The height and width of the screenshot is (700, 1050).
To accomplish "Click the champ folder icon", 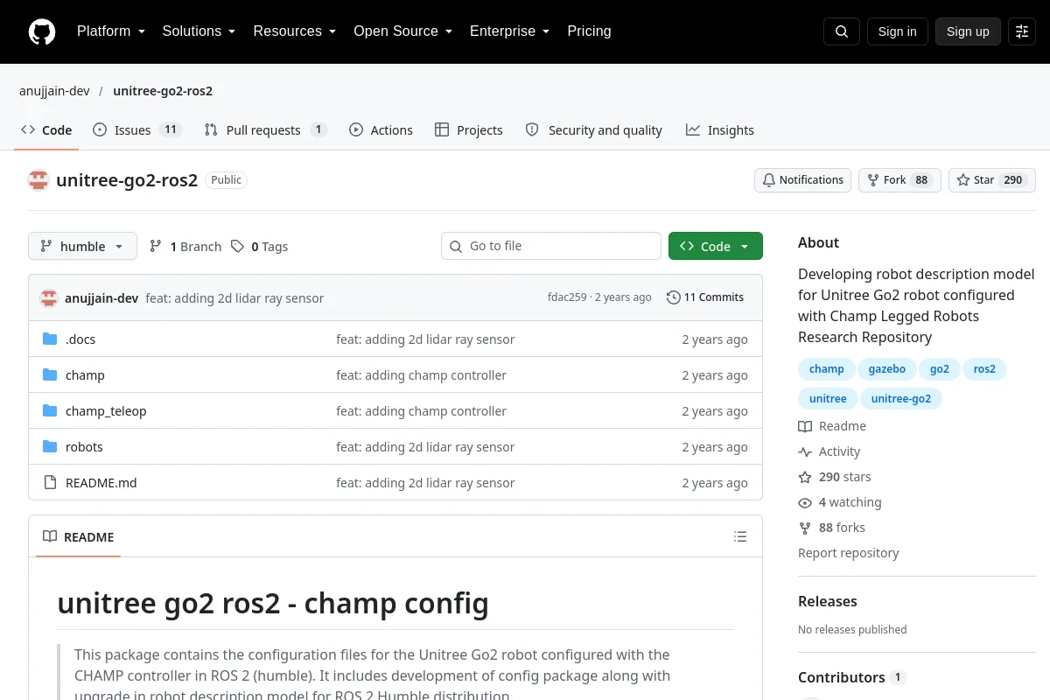I will (x=50, y=375).
